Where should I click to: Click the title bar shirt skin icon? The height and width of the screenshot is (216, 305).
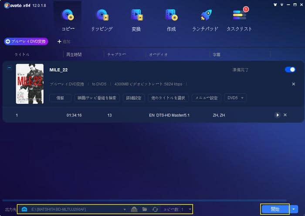[x=275, y=5]
